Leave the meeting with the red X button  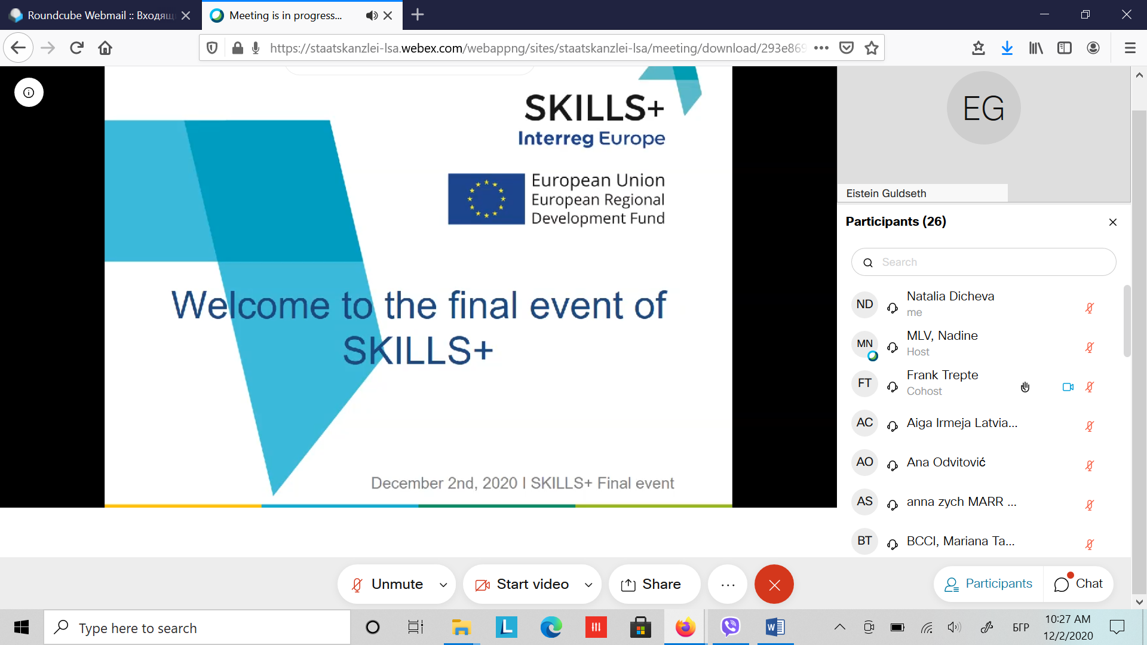[774, 584]
